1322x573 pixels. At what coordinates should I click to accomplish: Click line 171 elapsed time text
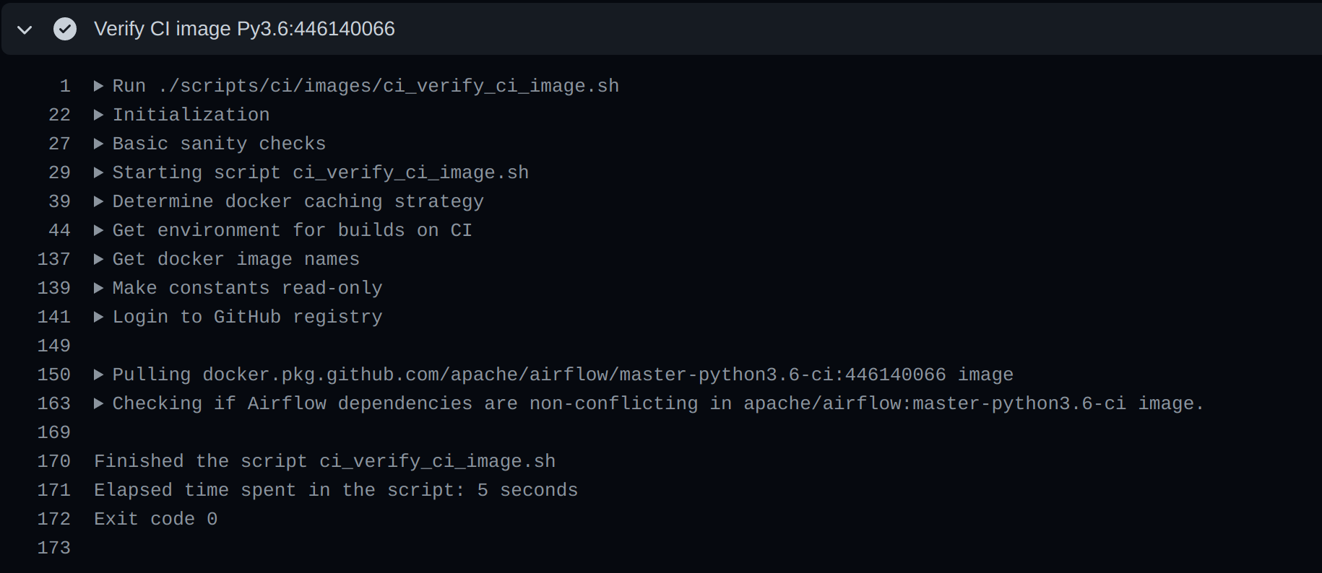coord(335,489)
